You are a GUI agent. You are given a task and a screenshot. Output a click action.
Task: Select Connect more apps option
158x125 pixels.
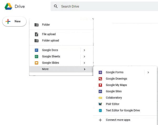tap(118, 120)
